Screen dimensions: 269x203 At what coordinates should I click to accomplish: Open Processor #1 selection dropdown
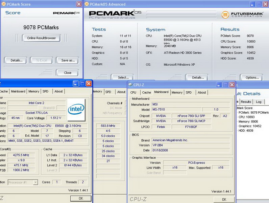tap(35, 182)
